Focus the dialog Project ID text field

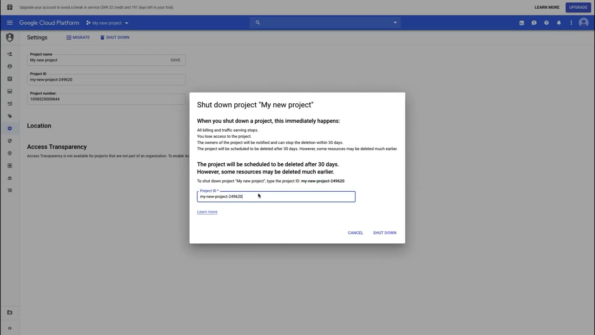pyautogui.click(x=276, y=196)
